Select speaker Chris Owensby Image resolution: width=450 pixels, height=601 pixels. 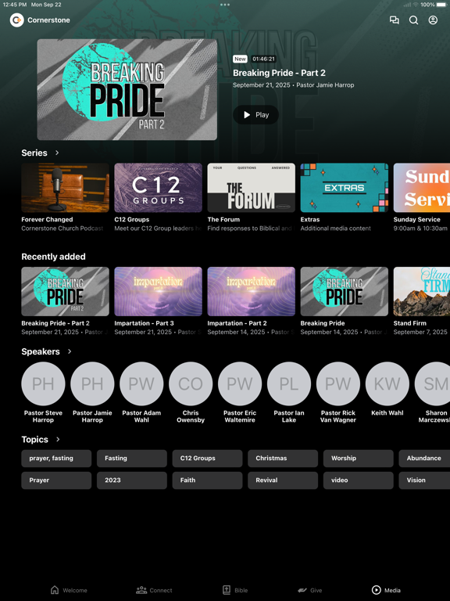pyautogui.click(x=191, y=383)
